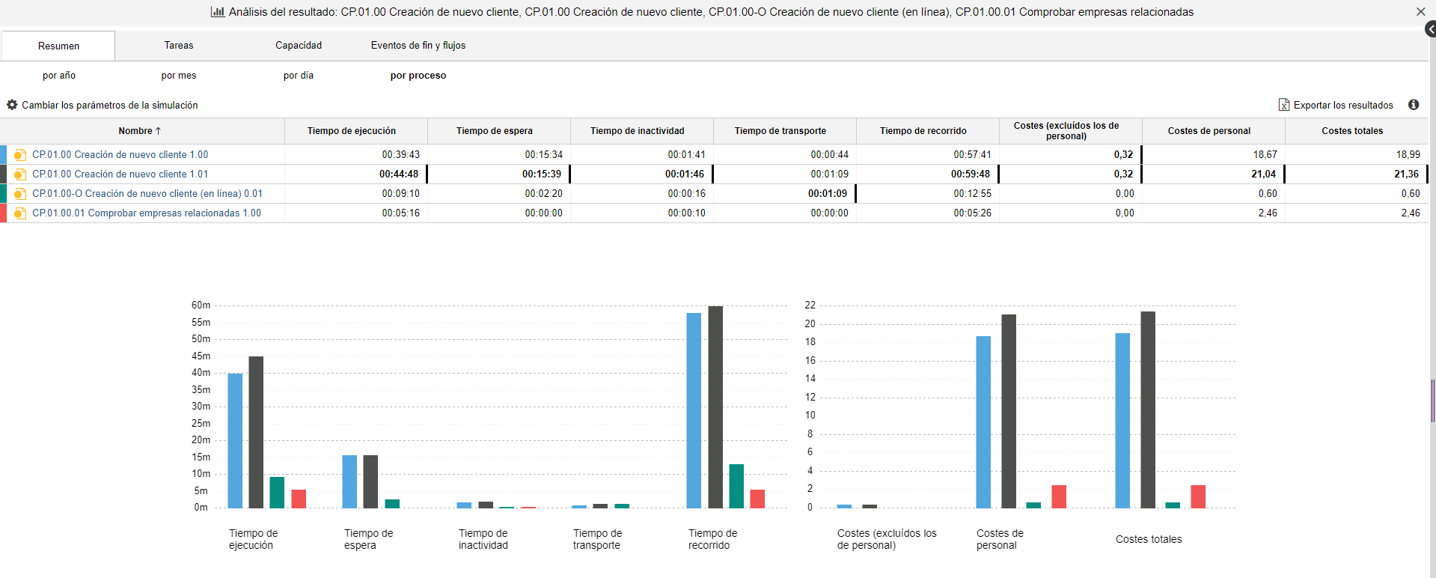Sort by the Nombre column header
Viewport: 1436px width, 578px height.
coord(142,131)
